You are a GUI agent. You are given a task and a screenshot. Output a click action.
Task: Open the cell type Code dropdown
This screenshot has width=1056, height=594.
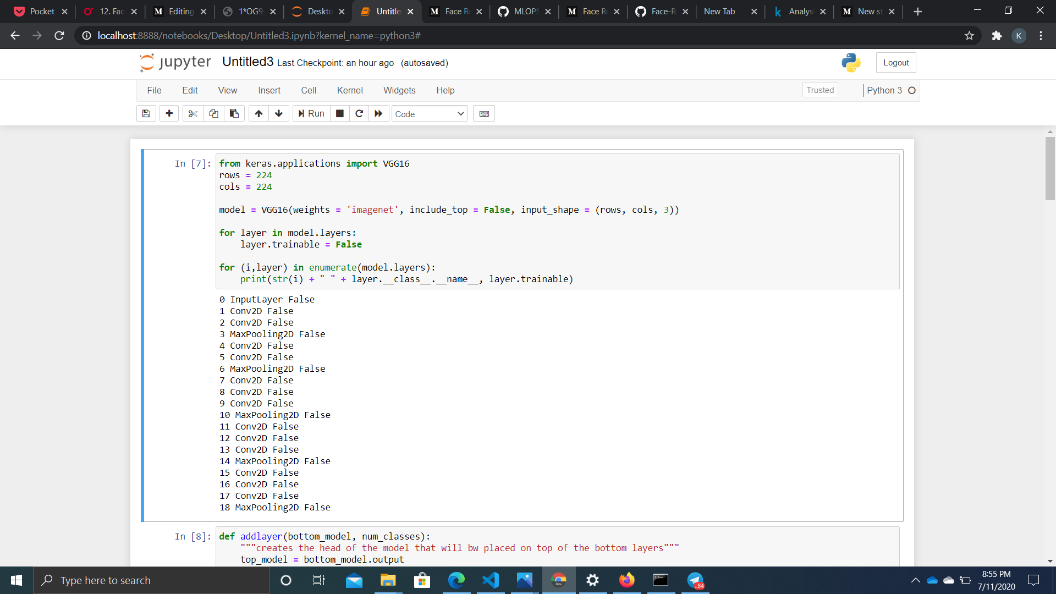pos(429,114)
